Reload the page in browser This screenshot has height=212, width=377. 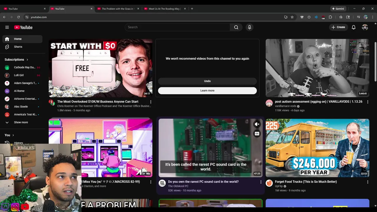18,17
